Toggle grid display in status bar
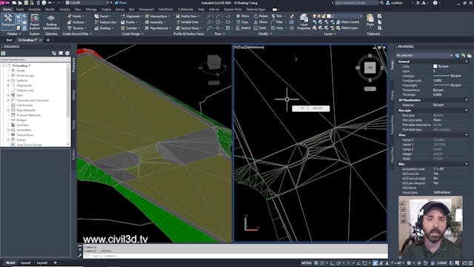Screen dimensions: 474x267 coord(316,263)
